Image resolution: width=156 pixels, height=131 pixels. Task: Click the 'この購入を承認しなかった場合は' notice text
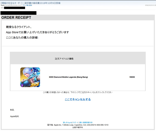click(x=78, y=92)
